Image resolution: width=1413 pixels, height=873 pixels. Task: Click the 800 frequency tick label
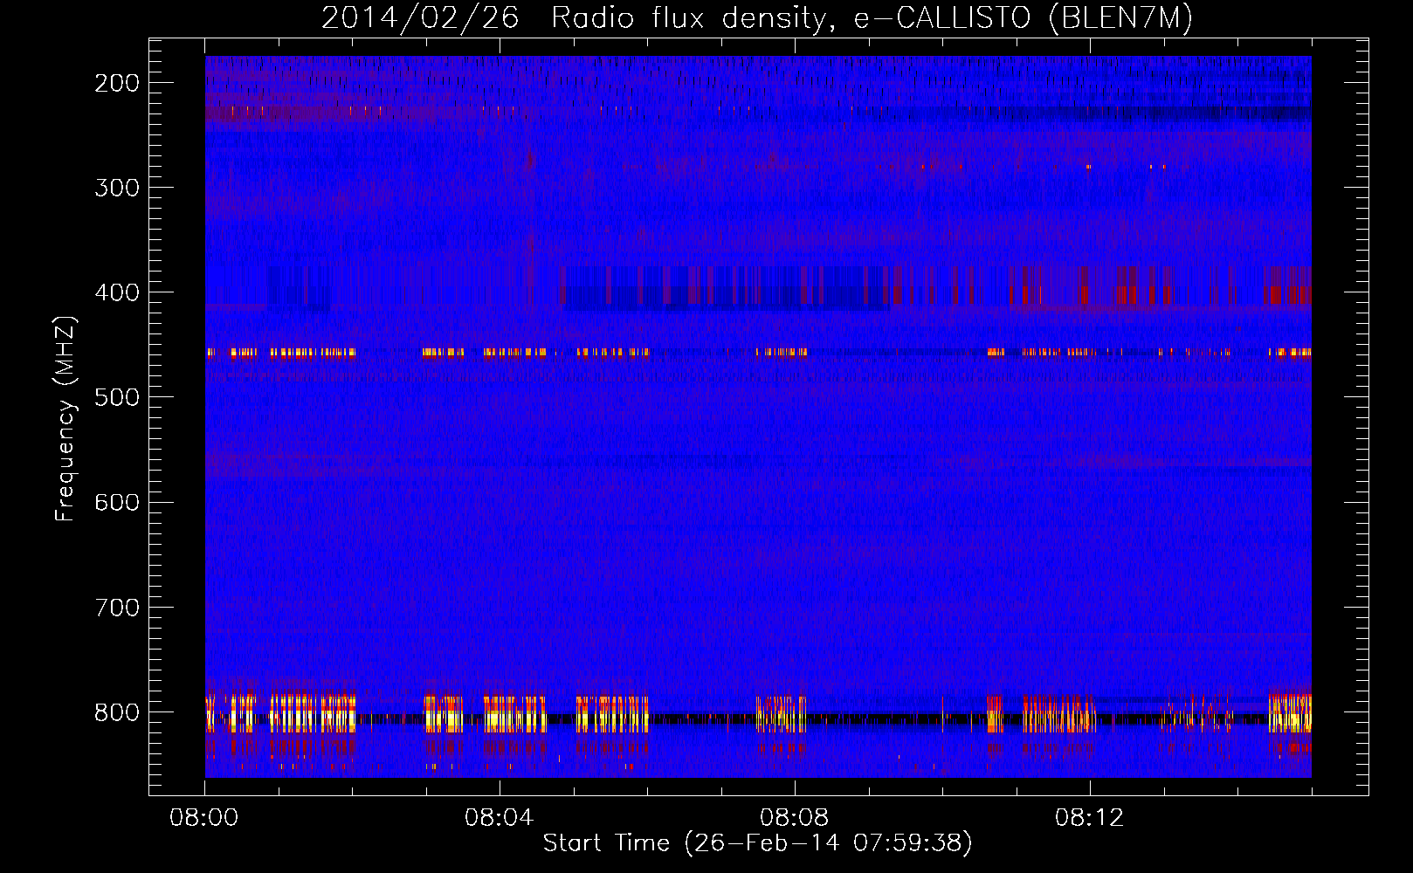(116, 712)
